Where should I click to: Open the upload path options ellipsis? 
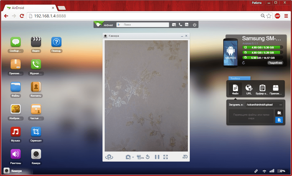tap(281, 105)
